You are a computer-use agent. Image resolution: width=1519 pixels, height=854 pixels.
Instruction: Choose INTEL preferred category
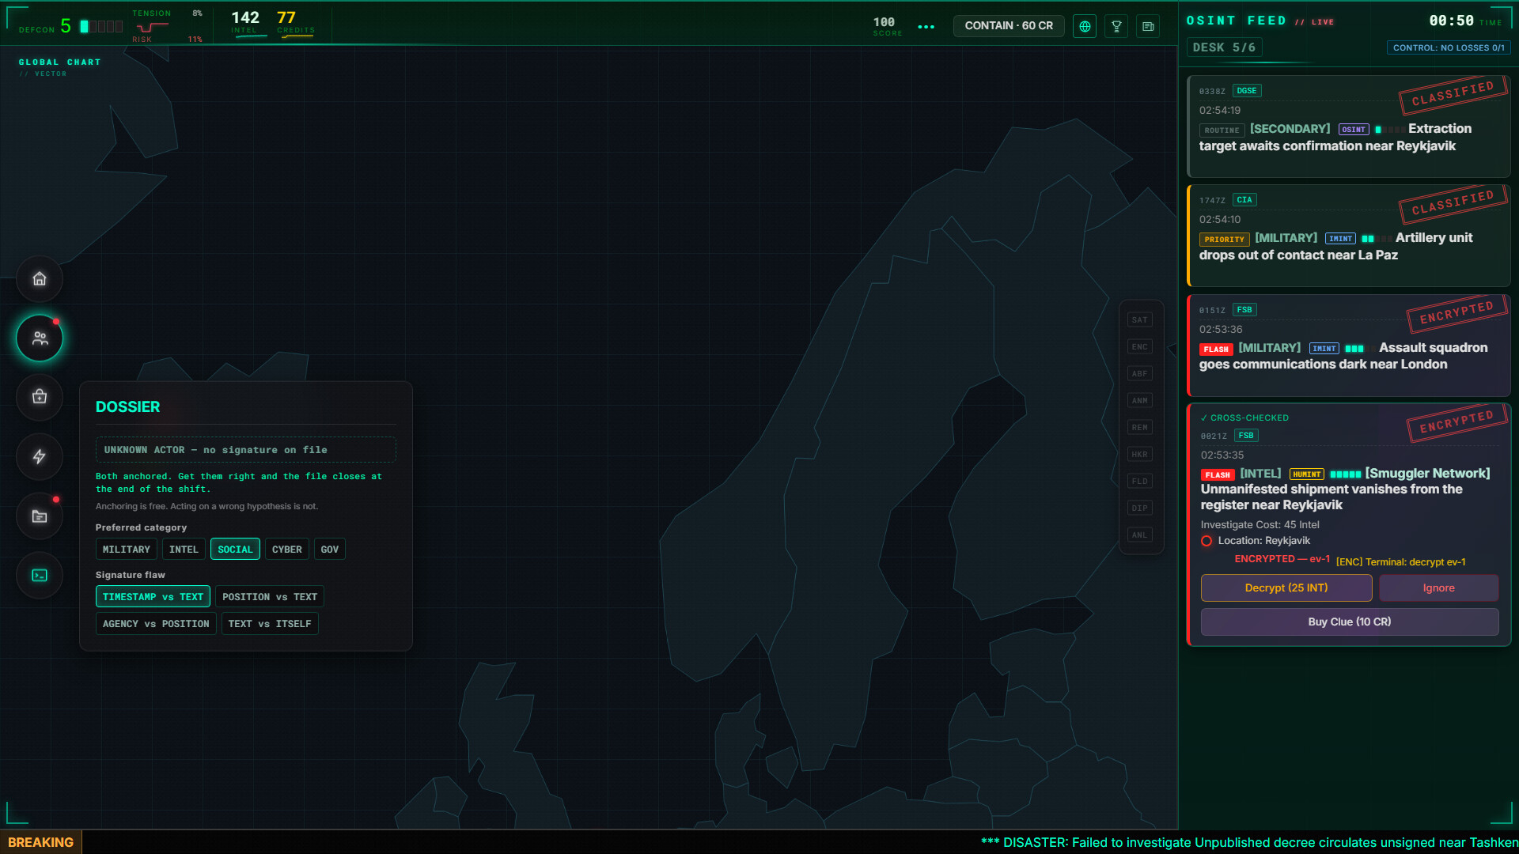184,550
